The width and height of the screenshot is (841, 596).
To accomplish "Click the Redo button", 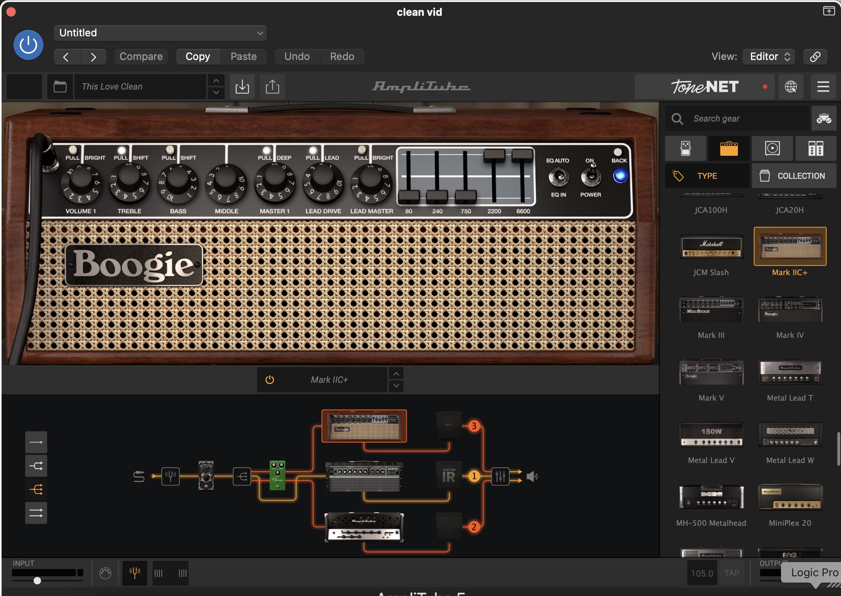I will [342, 56].
